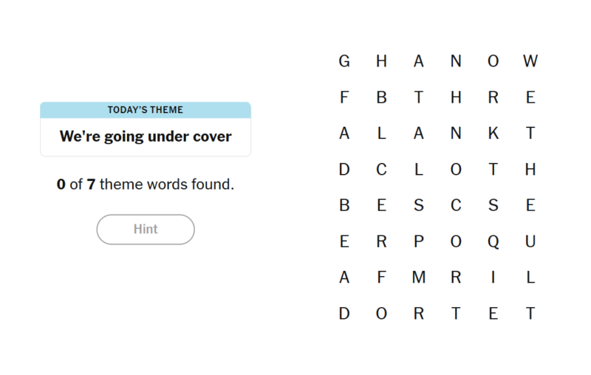Select the letter Q tile
Image resolution: width=591 pixels, height=375 pixels.
(493, 241)
